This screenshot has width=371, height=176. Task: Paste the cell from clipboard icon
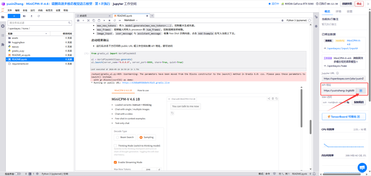tap(99, 21)
